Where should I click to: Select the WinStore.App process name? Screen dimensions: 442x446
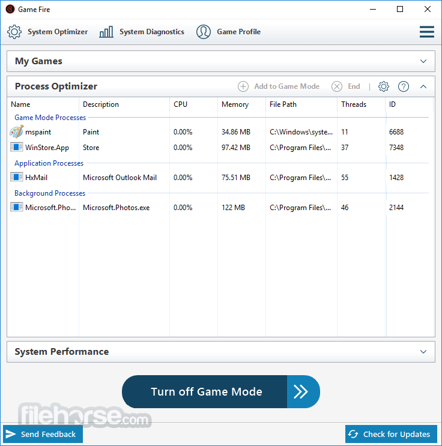pyautogui.click(x=47, y=148)
